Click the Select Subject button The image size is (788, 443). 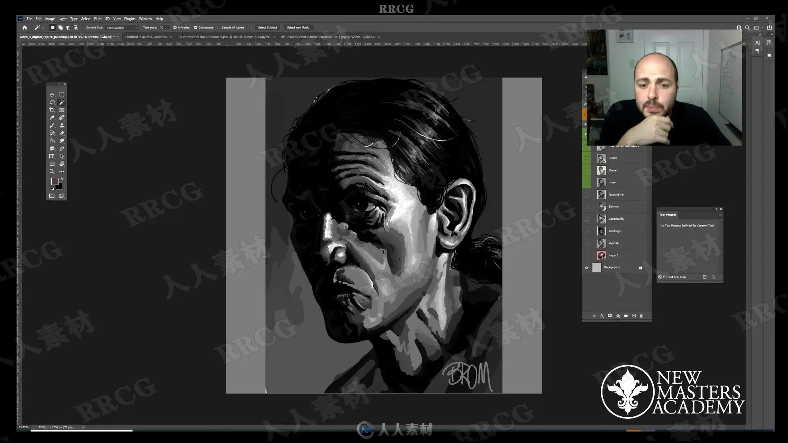pyautogui.click(x=268, y=27)
